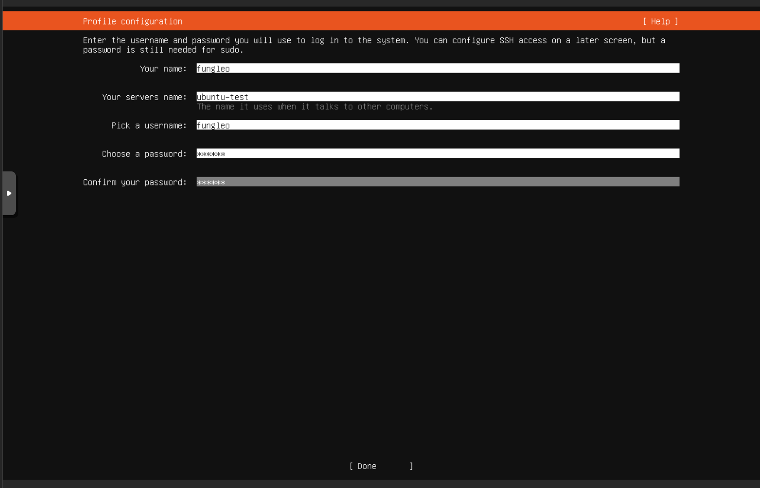Click the Help button in the header

(660, 21)
